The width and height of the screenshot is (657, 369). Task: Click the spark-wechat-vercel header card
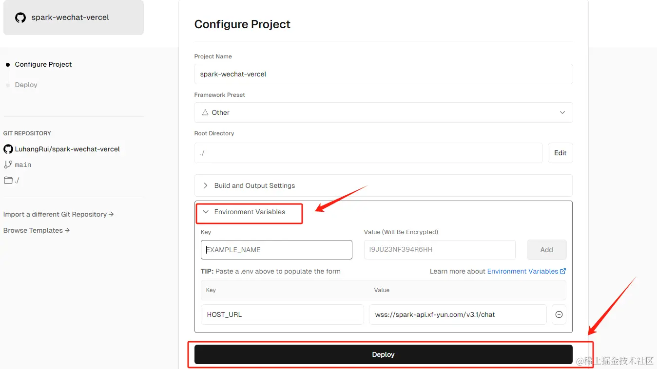74,18
